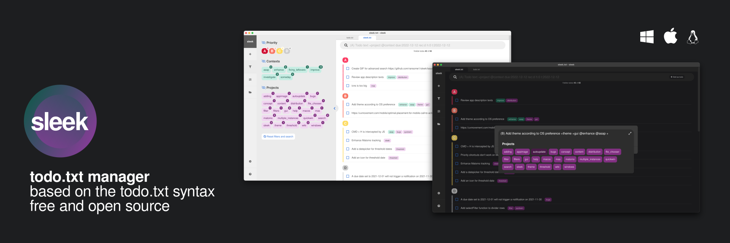This screenshot has height=243, width=730.
Task: Click the sleek logo tile in light window sidebar
Action: click(x=250, y=42)
